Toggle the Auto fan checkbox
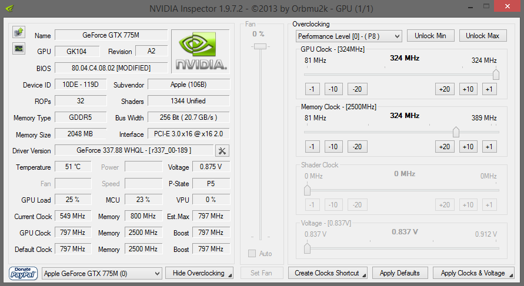This screenshot has width=524, height=286. (x=252, y=253)
